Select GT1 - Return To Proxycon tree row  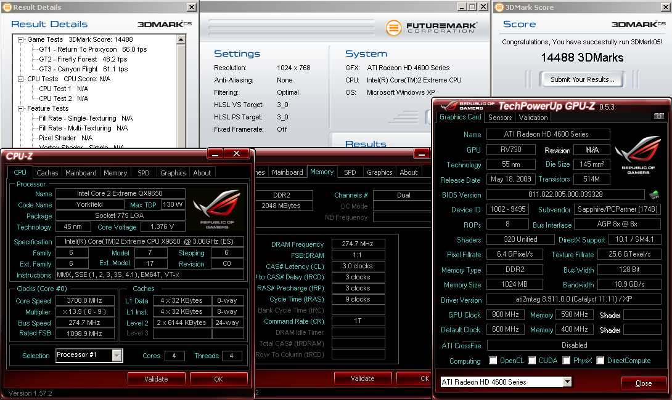pos(92,49)
